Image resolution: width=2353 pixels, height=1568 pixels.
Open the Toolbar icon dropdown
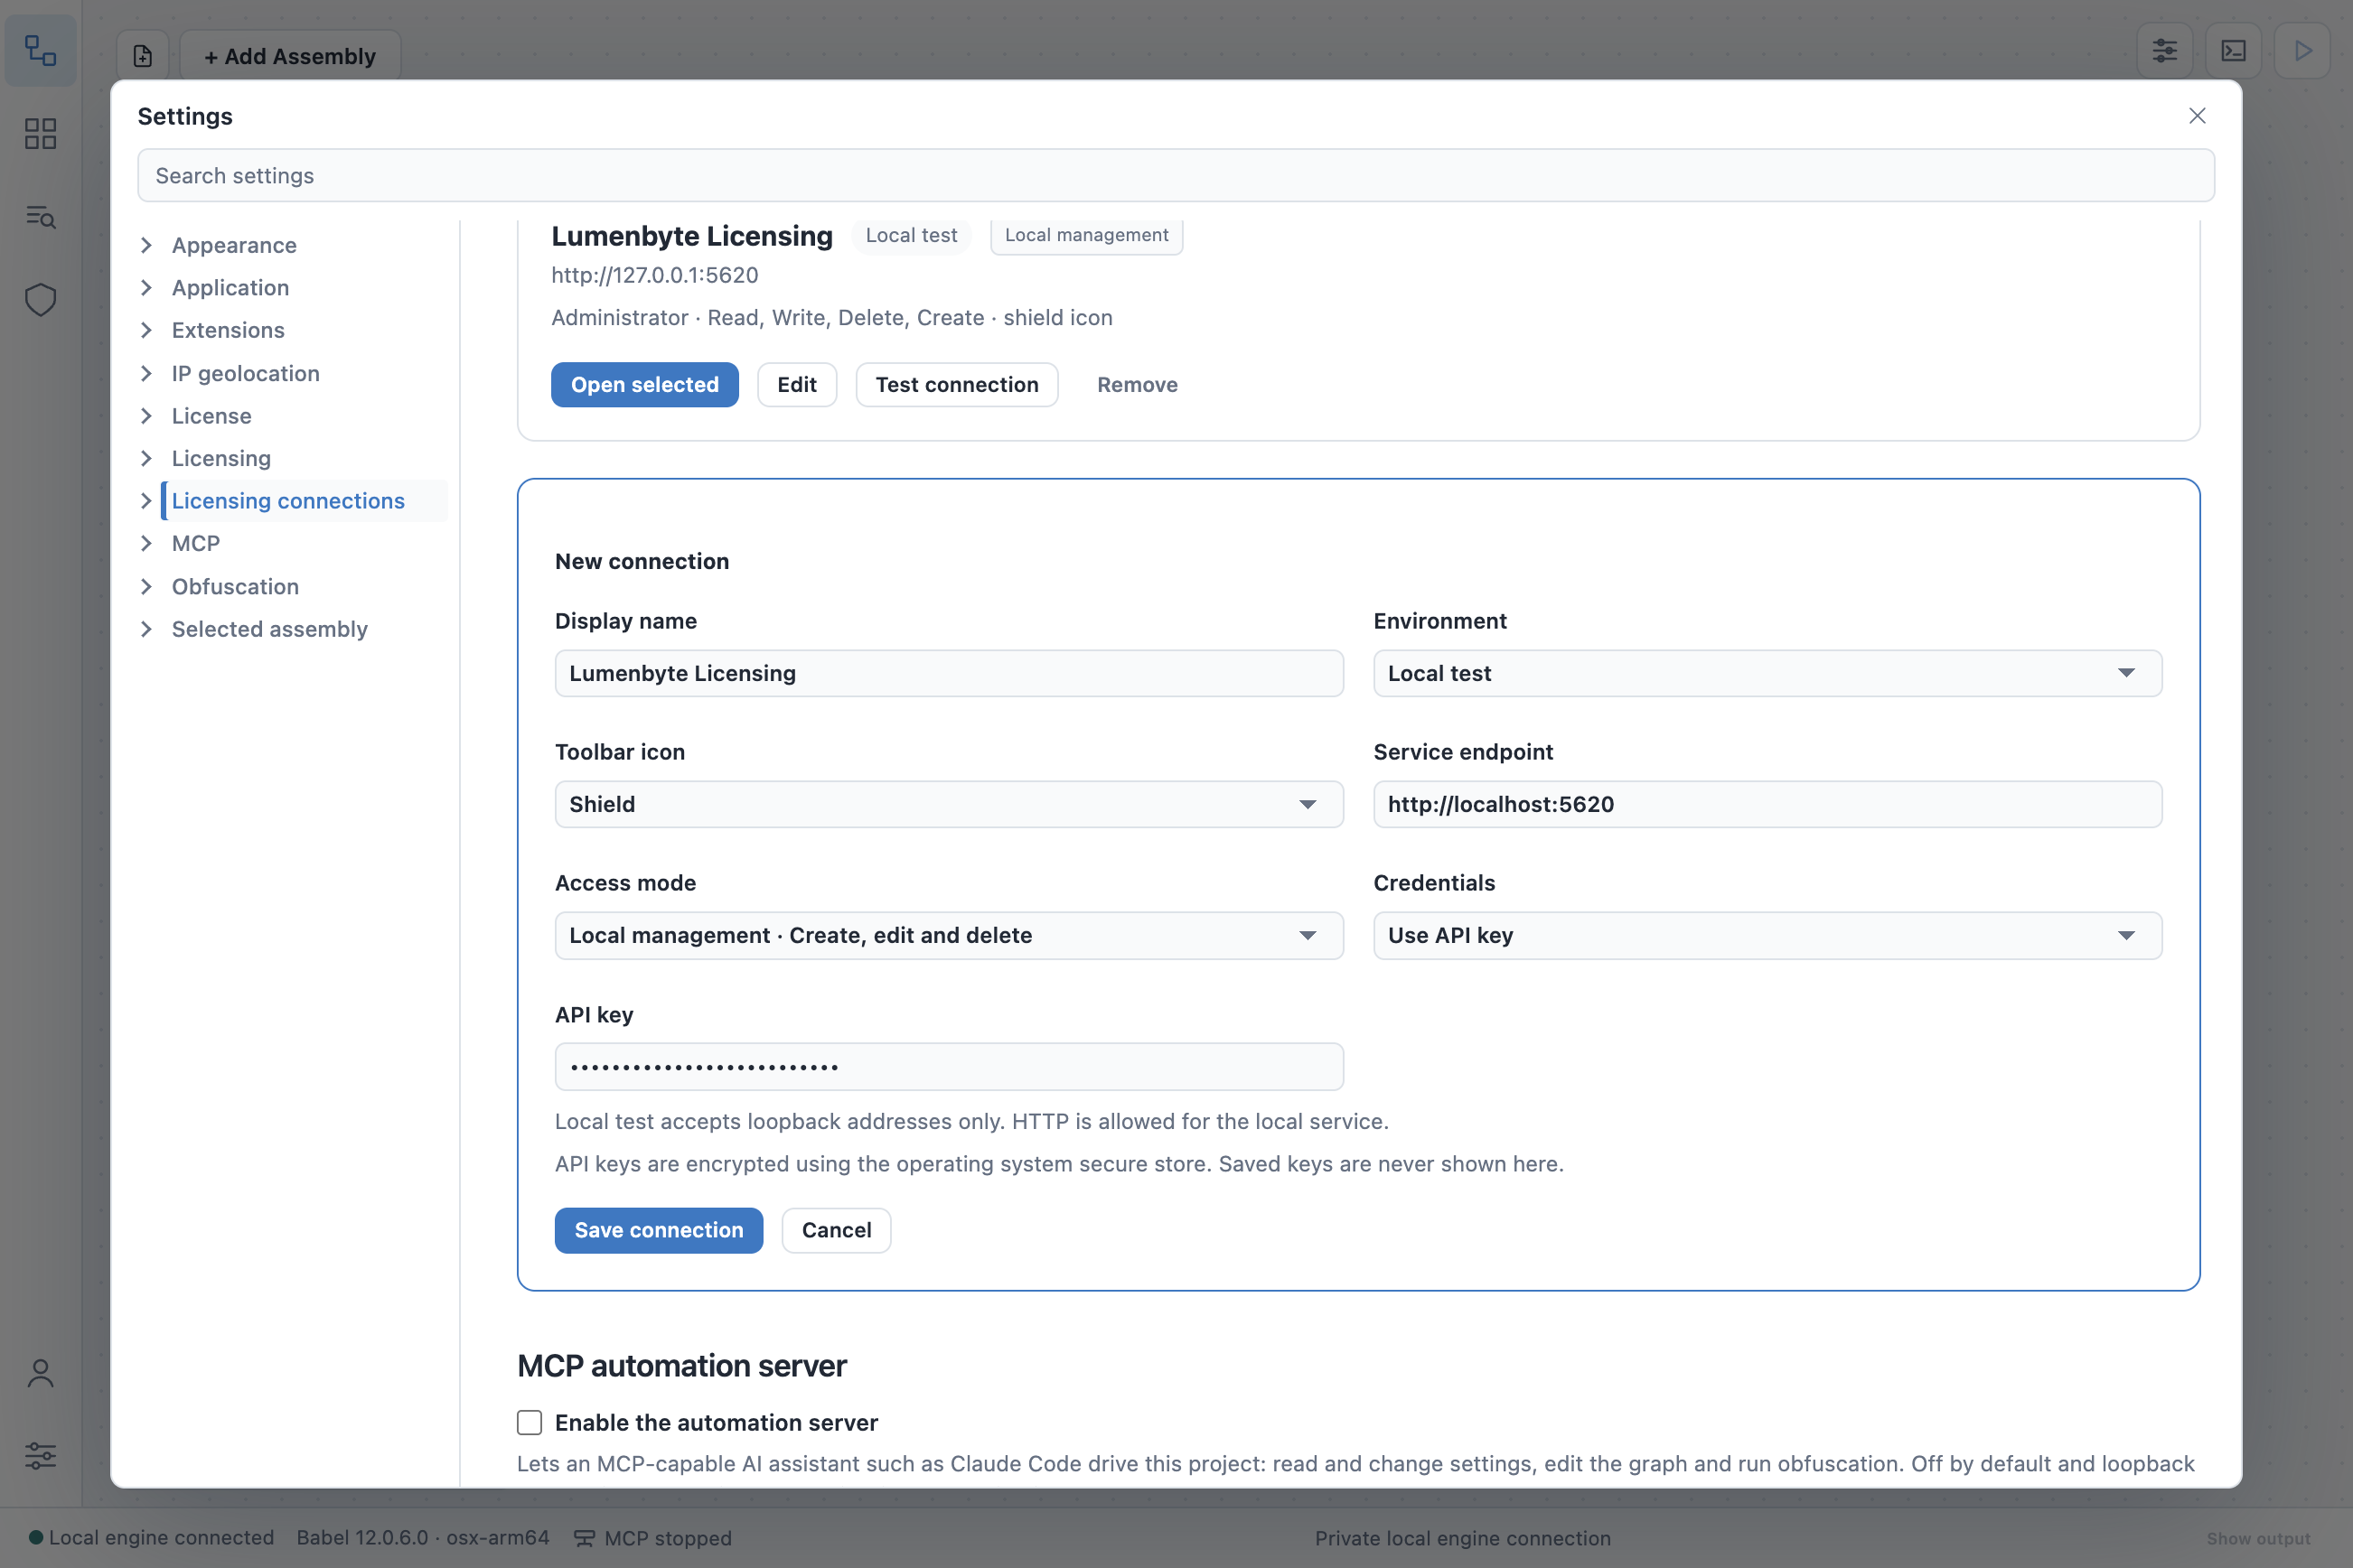click(x=949, y=804)
